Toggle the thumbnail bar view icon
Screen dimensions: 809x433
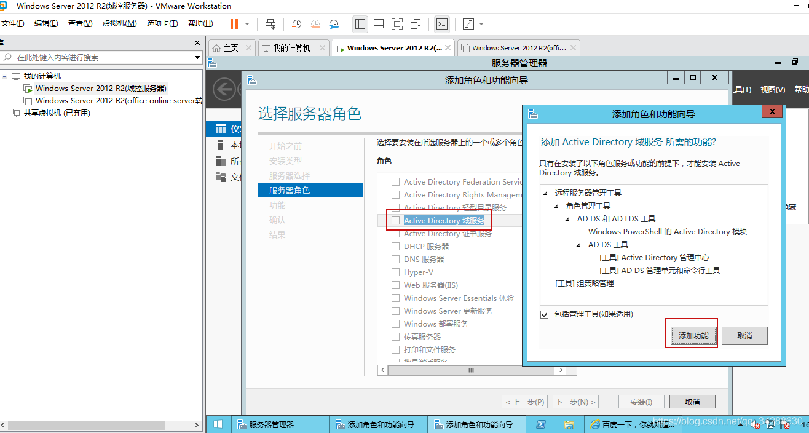(379, 24)
